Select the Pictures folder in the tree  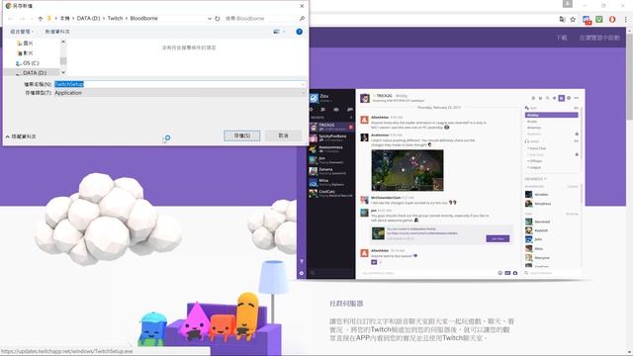25,43
